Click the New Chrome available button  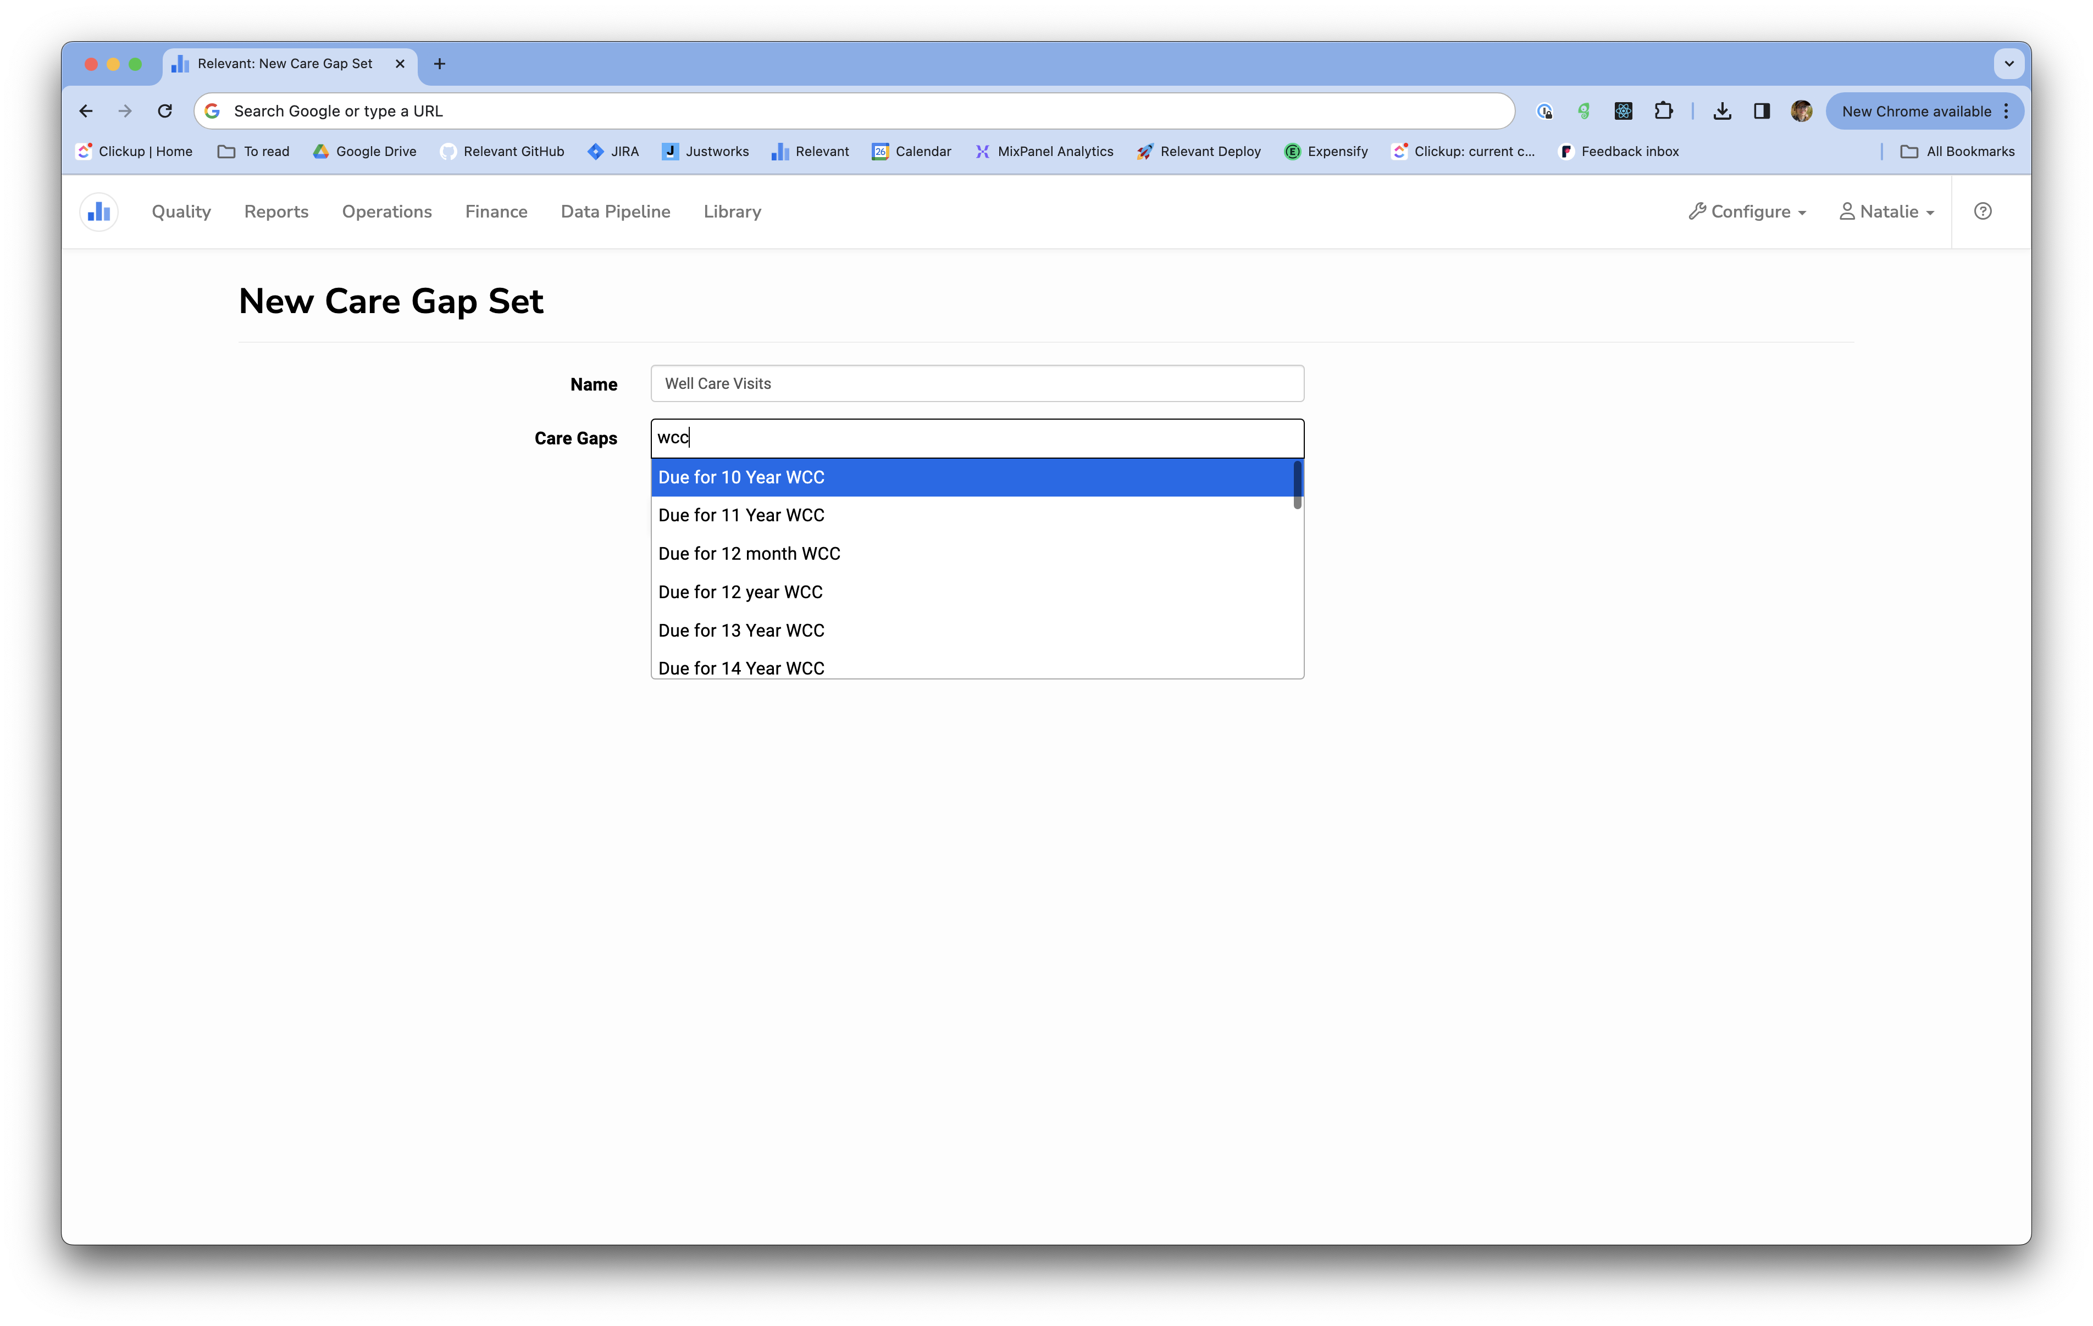(1915, 111)
